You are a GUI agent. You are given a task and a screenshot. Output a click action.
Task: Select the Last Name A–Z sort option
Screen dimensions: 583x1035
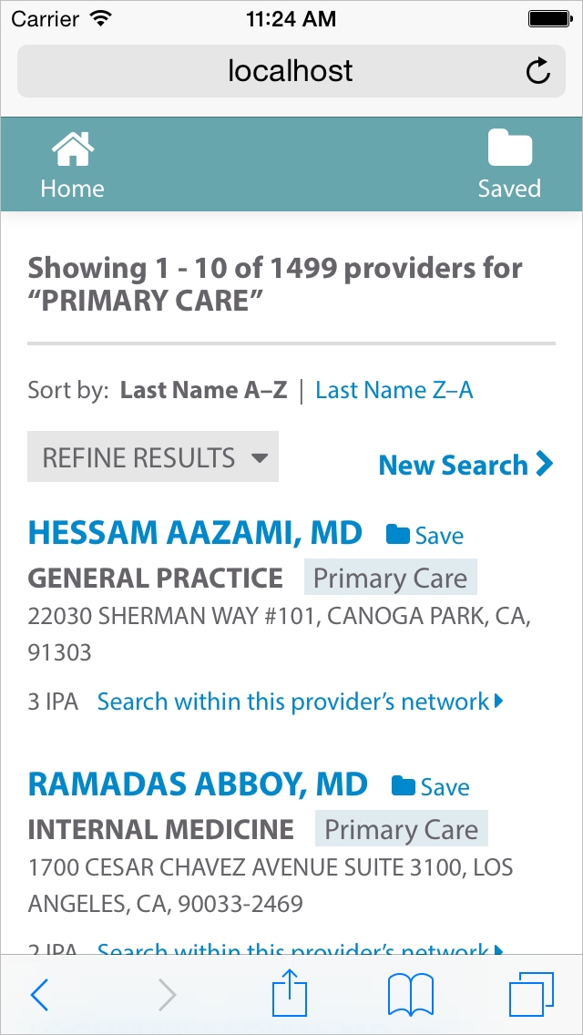pos(202,389)
